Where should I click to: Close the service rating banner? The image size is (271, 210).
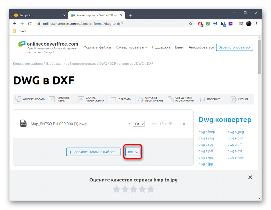click(250, 177)
